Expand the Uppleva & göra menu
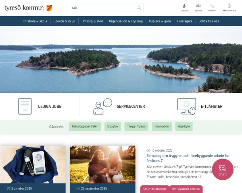The width and height of the screenshot is (242, 193). coord(160,21)
